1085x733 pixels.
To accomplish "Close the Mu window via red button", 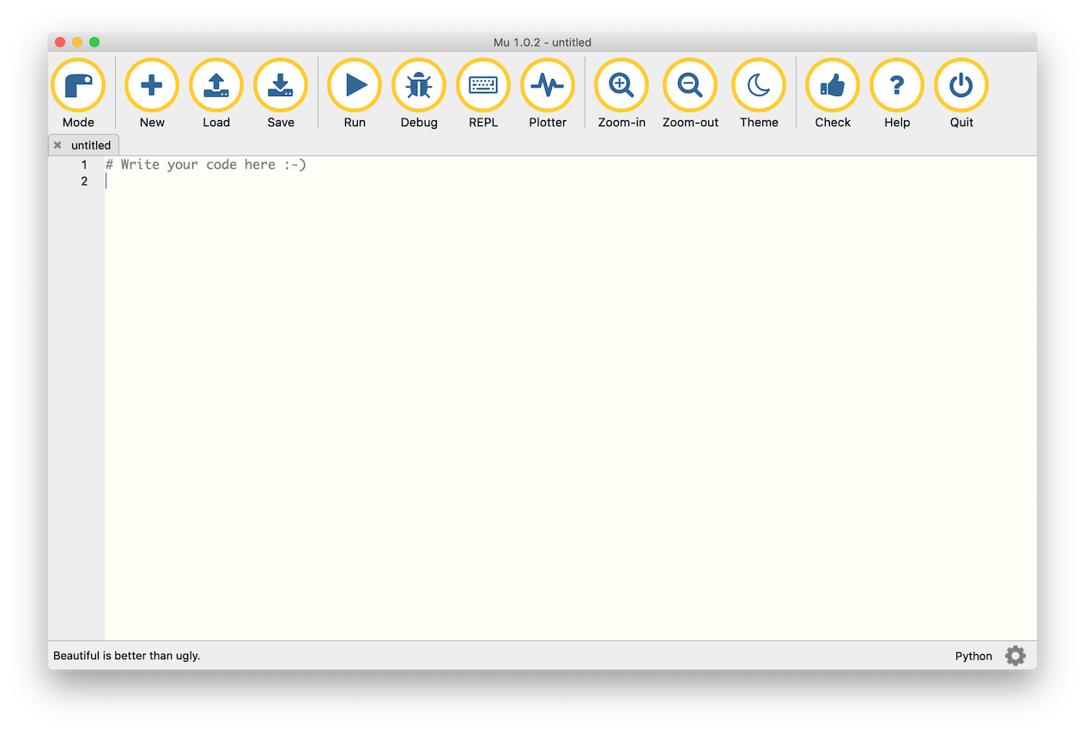I will coord(60,42).
